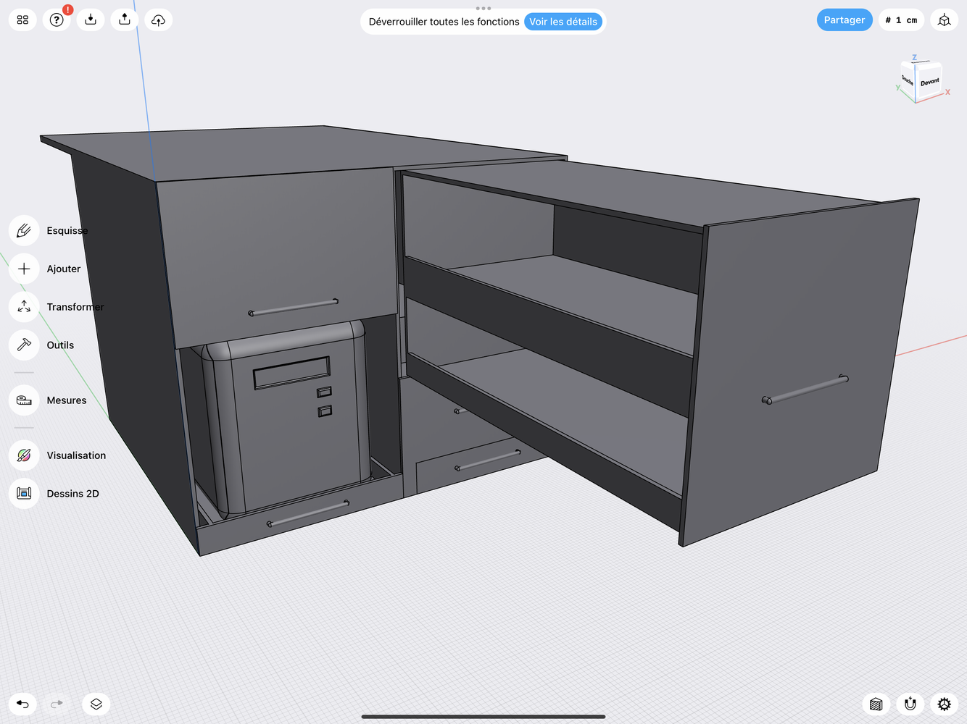The height and width of the screenshot is (724, 967).
Task: Click the Dessins 2D label
Action: point(72,494)
